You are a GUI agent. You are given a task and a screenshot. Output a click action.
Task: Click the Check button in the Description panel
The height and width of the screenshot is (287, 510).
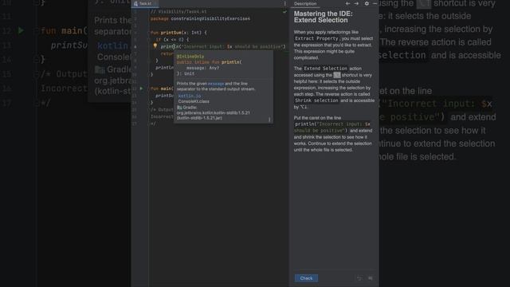coord(306,278)
